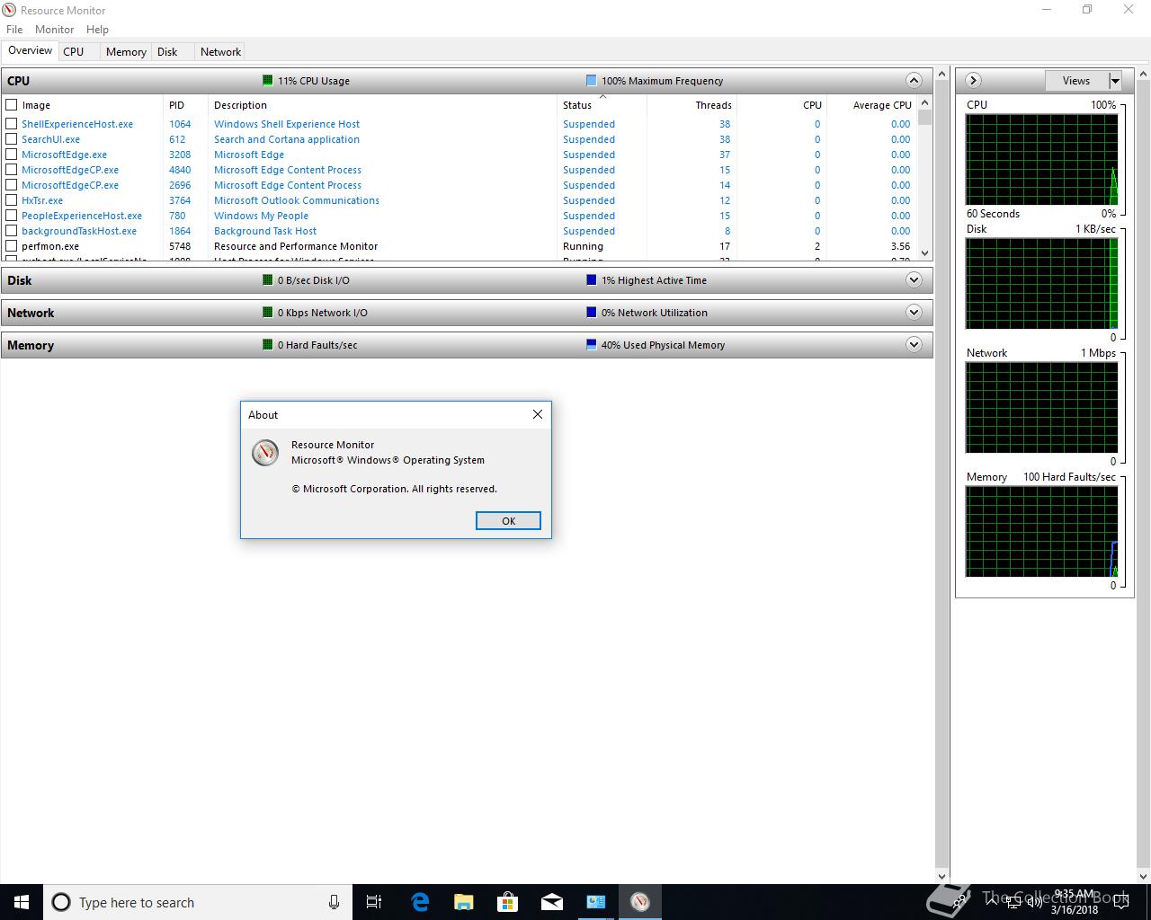The width and height of the screenshot is (1151, 920).
Task: Switch to the Network tab
Action: 220,52
